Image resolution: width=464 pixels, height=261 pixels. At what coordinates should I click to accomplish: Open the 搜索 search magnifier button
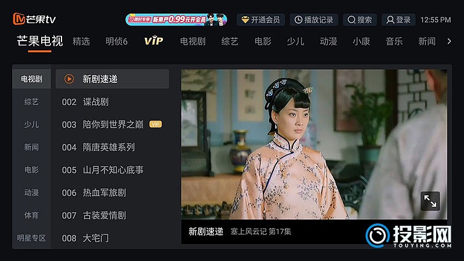point(360,20)
